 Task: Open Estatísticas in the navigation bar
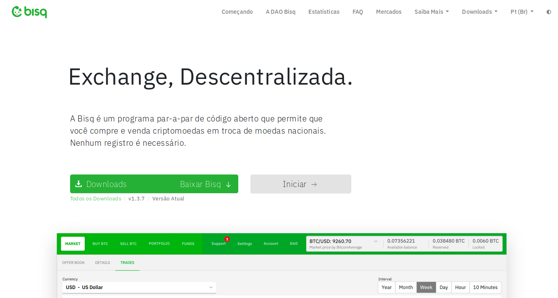pos(324,12)
